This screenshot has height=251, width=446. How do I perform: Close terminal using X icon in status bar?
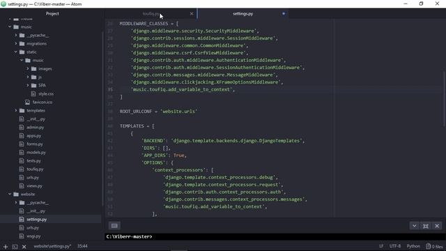coord(24,247)
